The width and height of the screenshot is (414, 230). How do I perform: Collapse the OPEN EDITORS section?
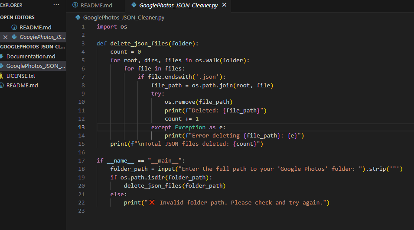point(17,17)
